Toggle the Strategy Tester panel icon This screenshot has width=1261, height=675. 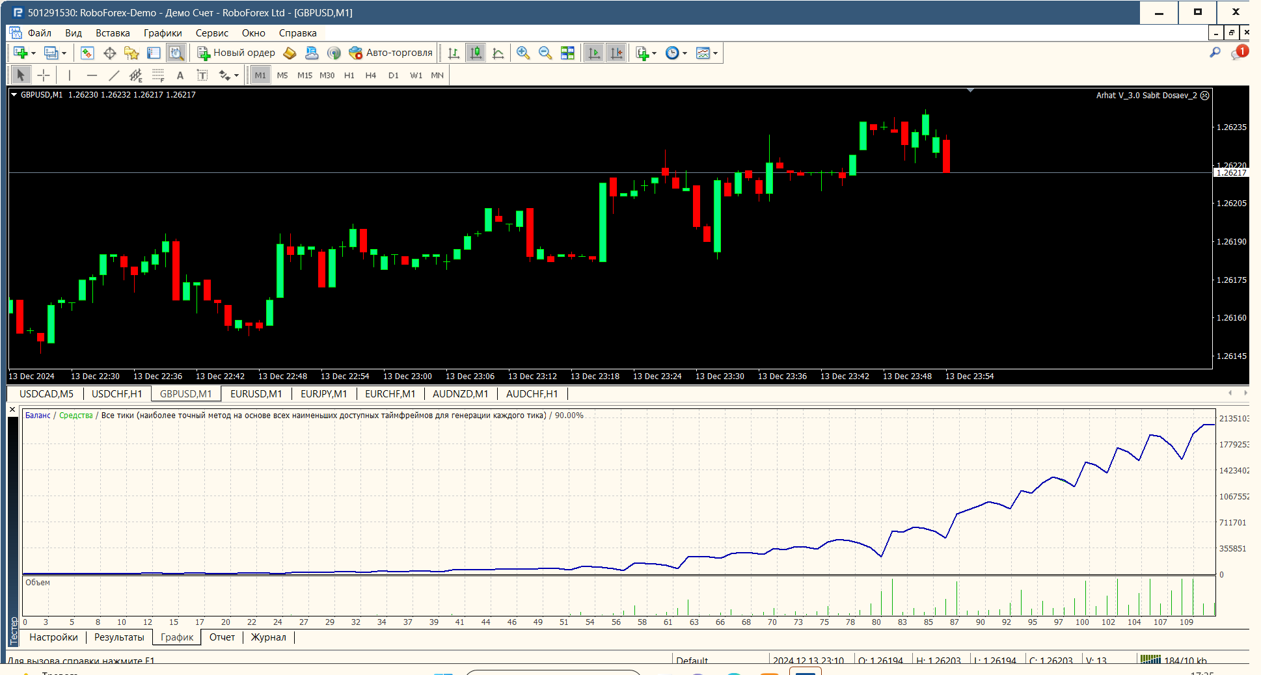tap(176, 53)
